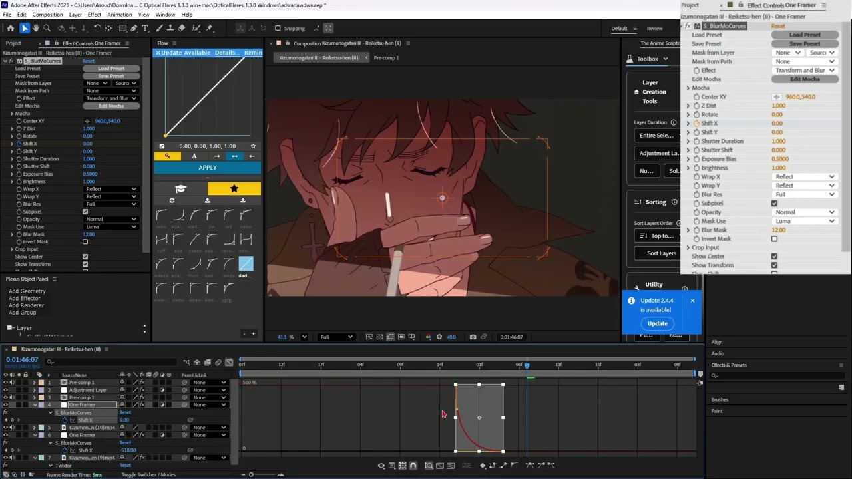852x479 pixels.
Task: Toggle the Snapping checkbox
Action: pos(278,28)
